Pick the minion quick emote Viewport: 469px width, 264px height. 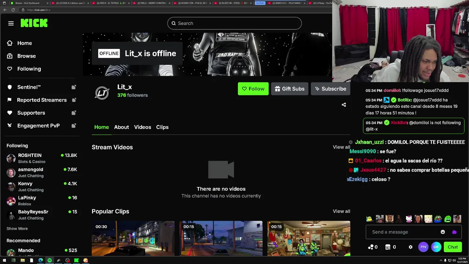370,219
